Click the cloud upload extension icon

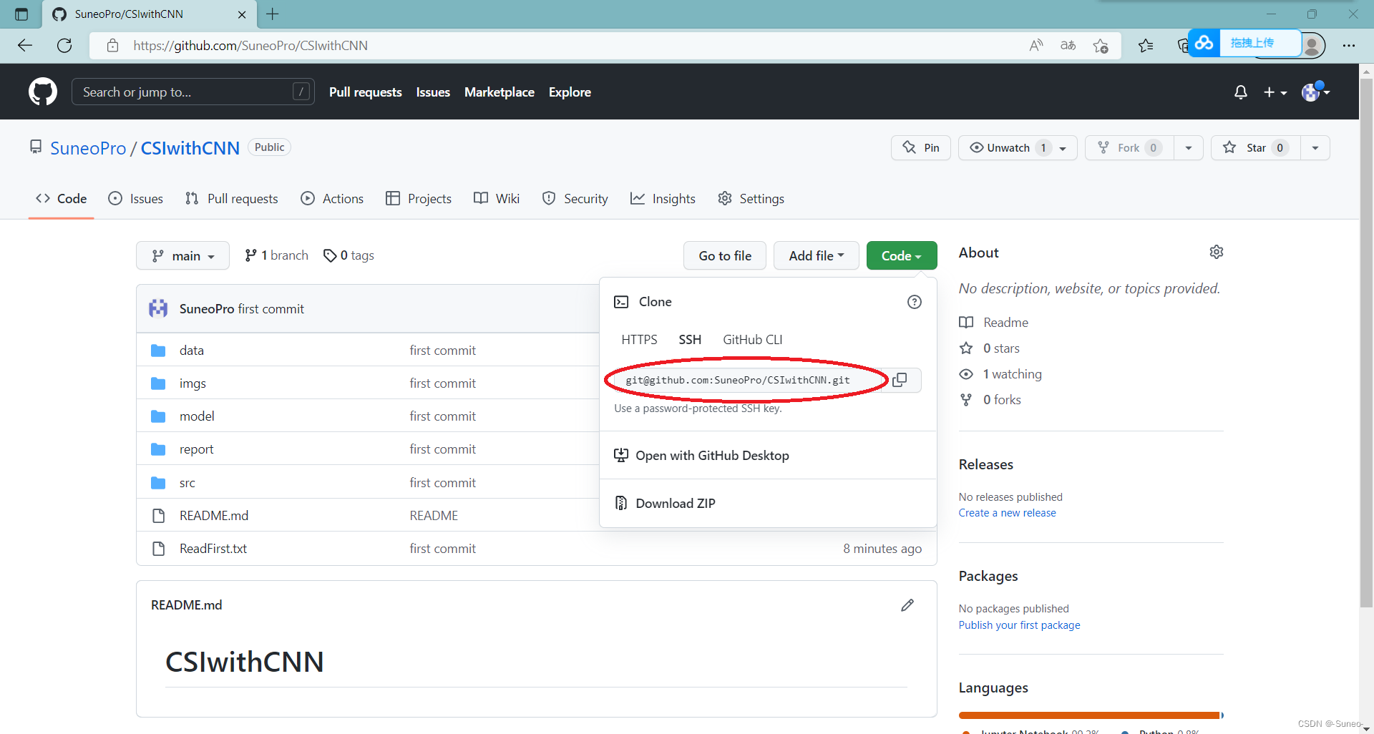click(1204, 43)
